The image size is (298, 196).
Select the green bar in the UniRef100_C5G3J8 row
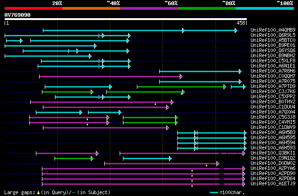pyautogui.click(x=150, y=118)
